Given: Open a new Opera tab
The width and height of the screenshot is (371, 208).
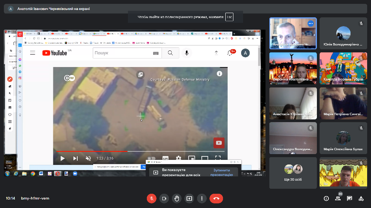Looking at the screenshot, I should click(x=234, y=34).
